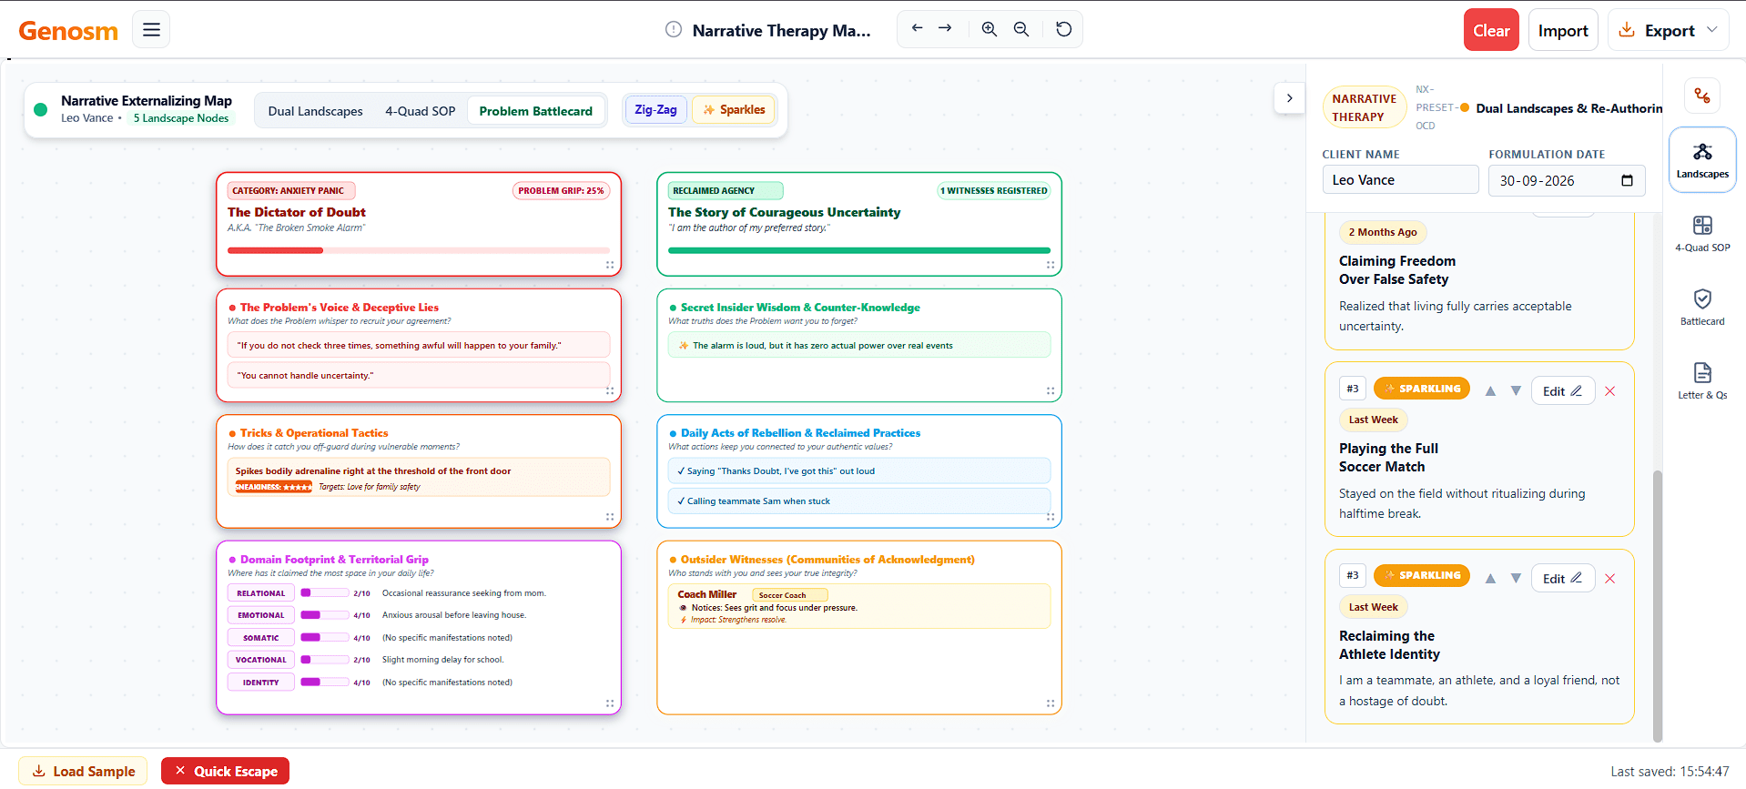
Task: Move Playing the Full Soccer Match up
Action: (1490, 391)
